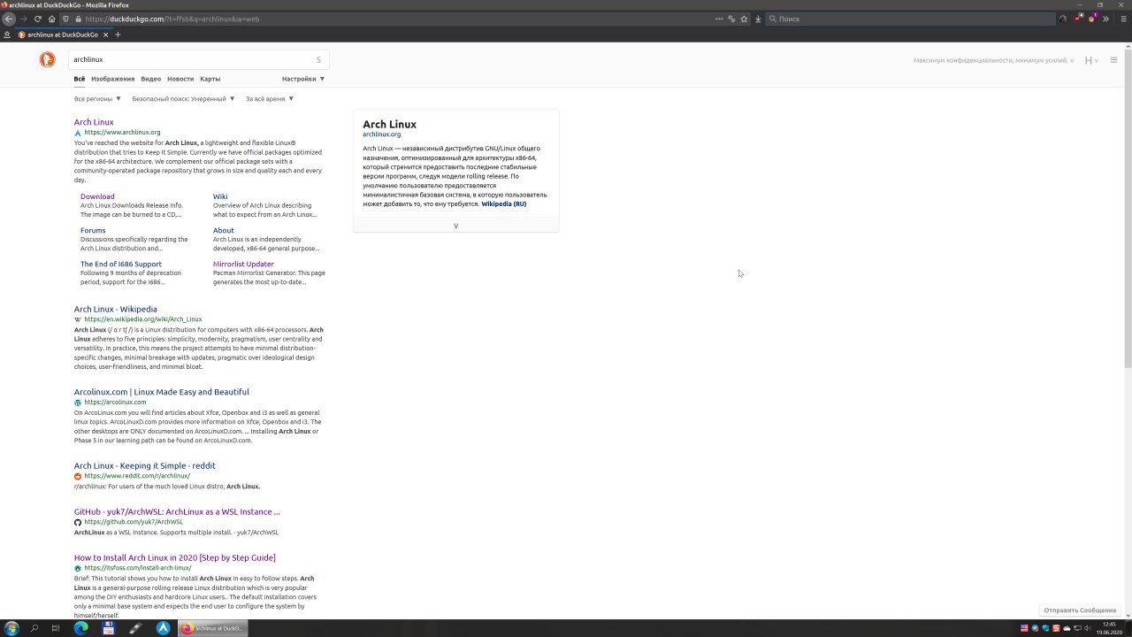Click the DuckDuckGo duck logo
The width and height of the screenshot is (1132, 637).
click(48, 59)
